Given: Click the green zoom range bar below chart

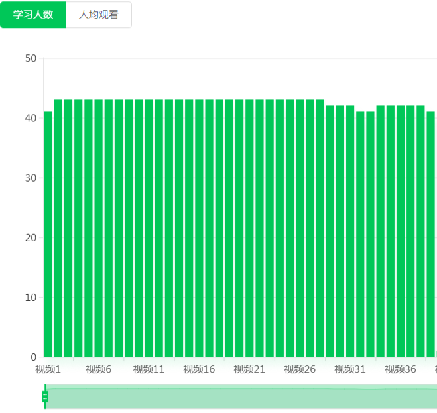Looking at the screenshot, I should [239, 396].
